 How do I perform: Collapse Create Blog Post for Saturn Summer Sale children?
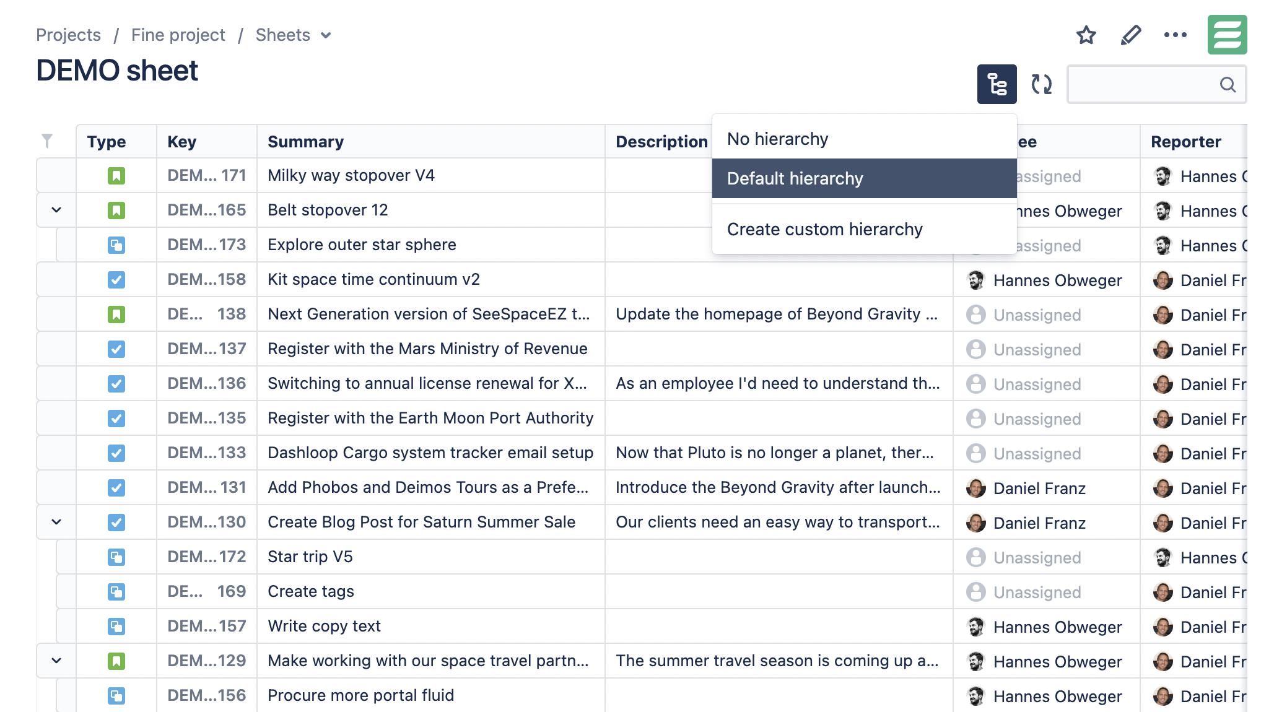(55, 522)
